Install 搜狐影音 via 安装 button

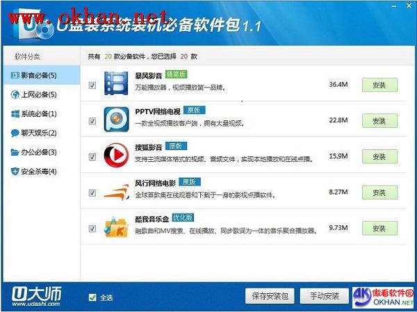pyautogui.click(x=379, y=156)
